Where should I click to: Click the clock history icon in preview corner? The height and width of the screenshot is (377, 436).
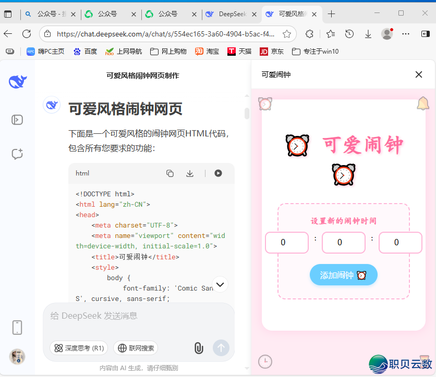(265, 361)
